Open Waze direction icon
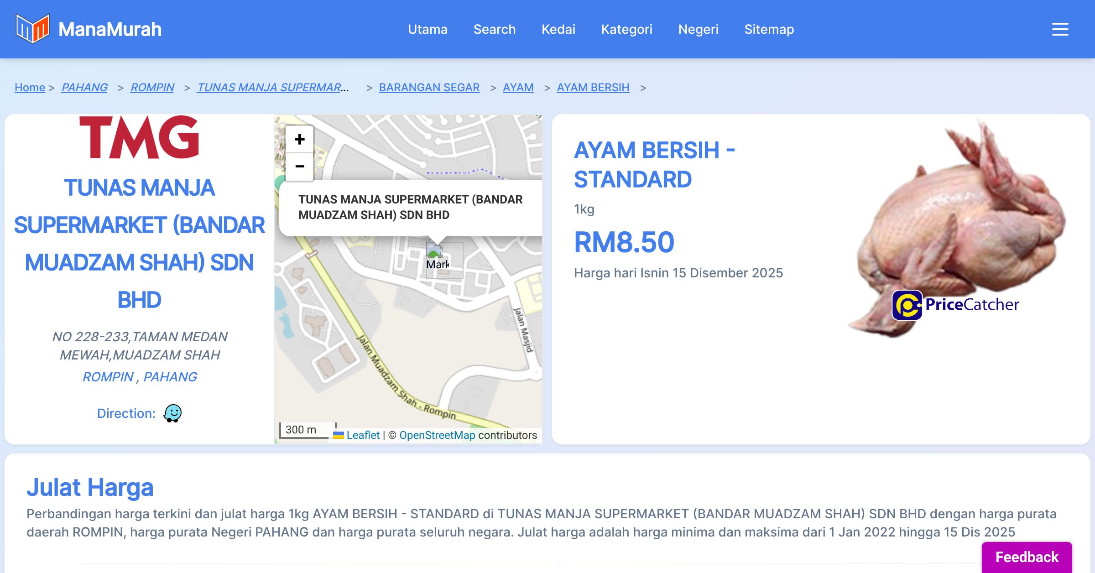Viewport: 1095px width, 573px height. coord(172,413)
